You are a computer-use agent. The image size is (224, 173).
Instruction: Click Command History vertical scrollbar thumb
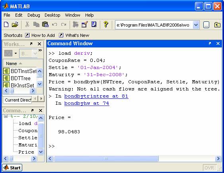[x=41, y=135]
